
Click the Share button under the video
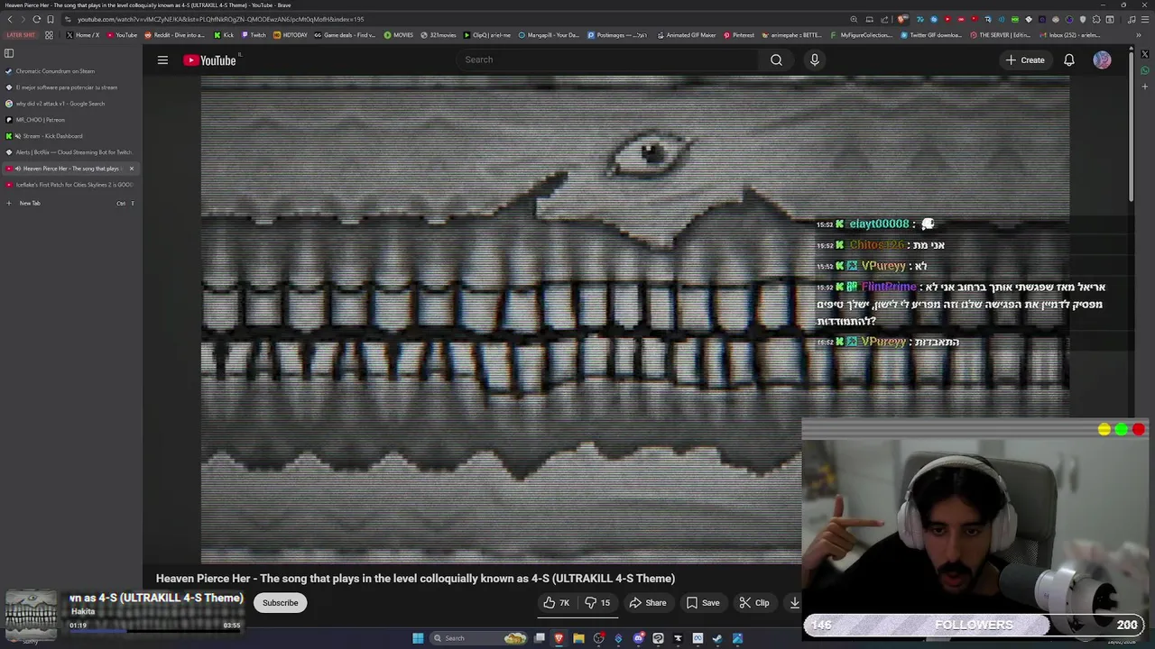[x=647, y=603]
